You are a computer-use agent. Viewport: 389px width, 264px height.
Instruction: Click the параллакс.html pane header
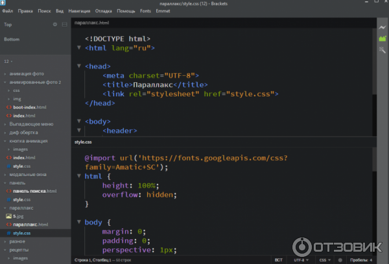click(91, 22)
